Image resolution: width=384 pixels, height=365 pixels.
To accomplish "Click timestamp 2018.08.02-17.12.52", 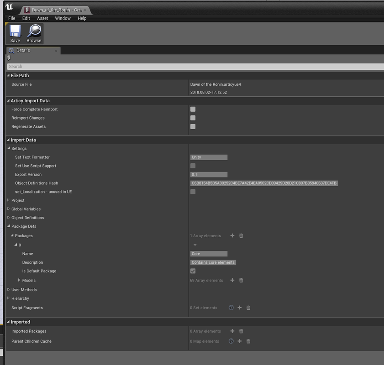I will pos(209,92).
